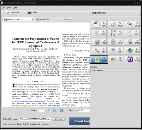Viewport: 142px width, 130px height.
Task: Open the Help menu
Action: click(x=15, y=8)
